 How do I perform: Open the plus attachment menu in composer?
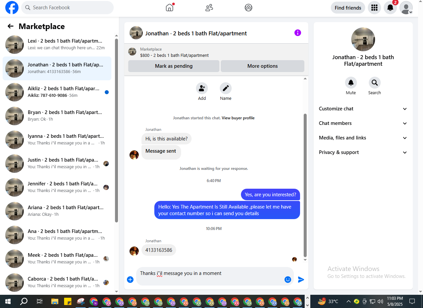click(130, 280)
